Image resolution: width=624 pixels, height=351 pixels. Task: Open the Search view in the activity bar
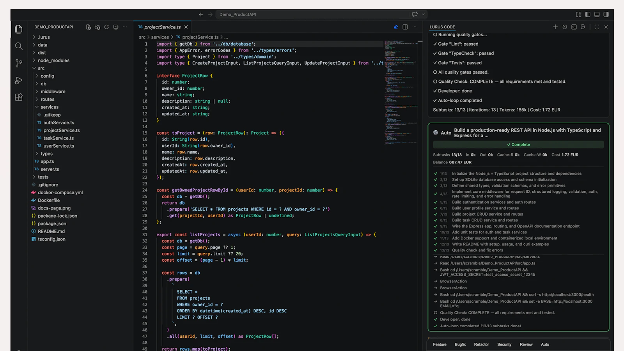point(19,46)
